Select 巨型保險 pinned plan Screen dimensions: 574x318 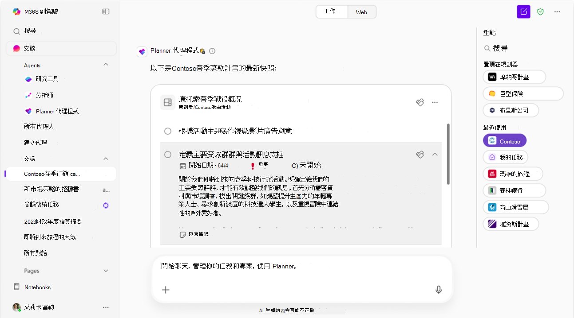click(523, 93)
